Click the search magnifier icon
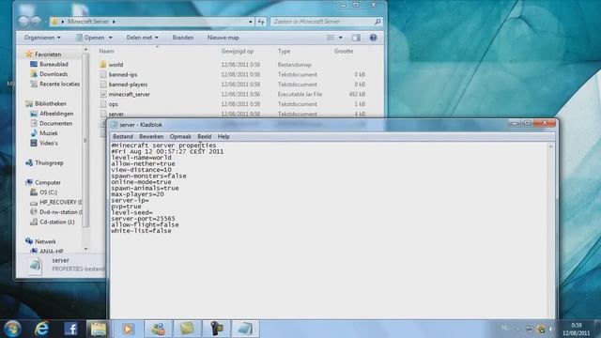 (378, 22)
